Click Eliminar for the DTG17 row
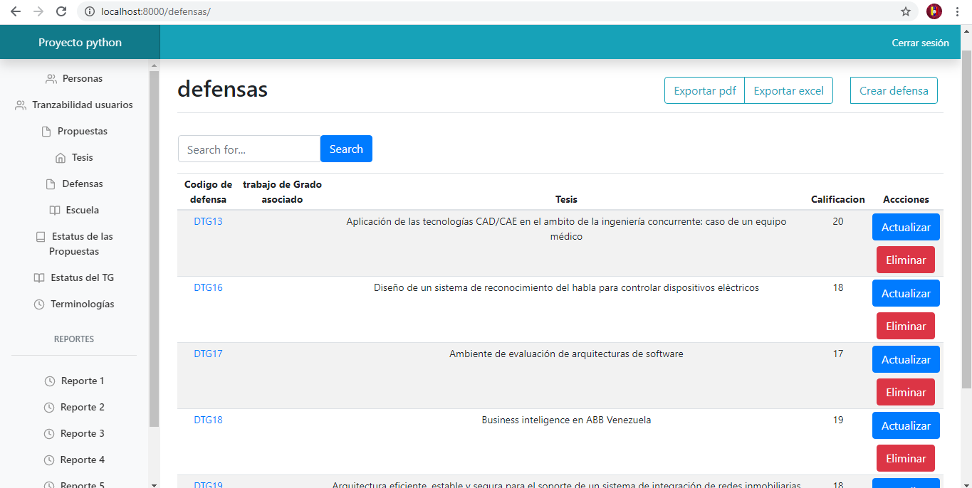The height and width of the screenshot is (488, 972). click(906, 392)
